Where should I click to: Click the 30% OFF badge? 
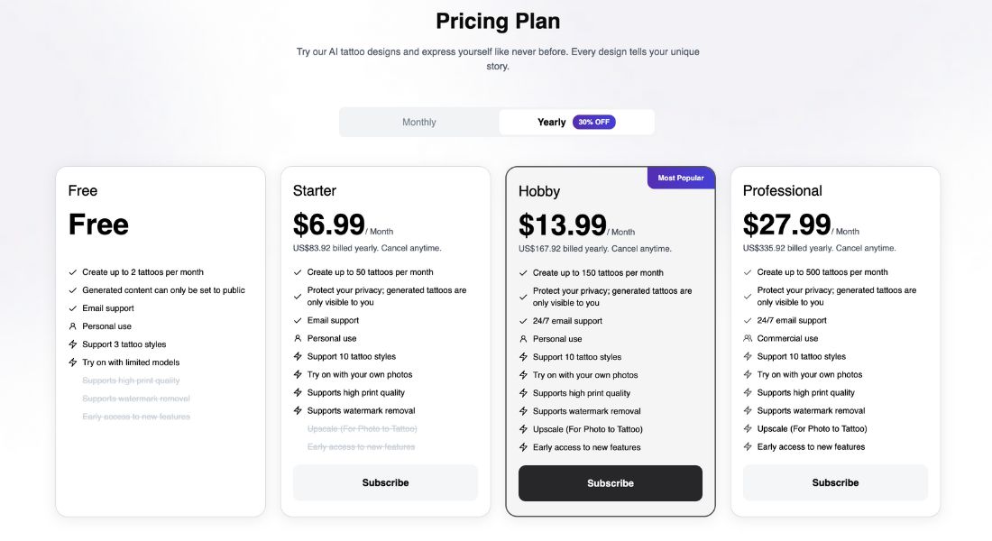coord(594,122)
